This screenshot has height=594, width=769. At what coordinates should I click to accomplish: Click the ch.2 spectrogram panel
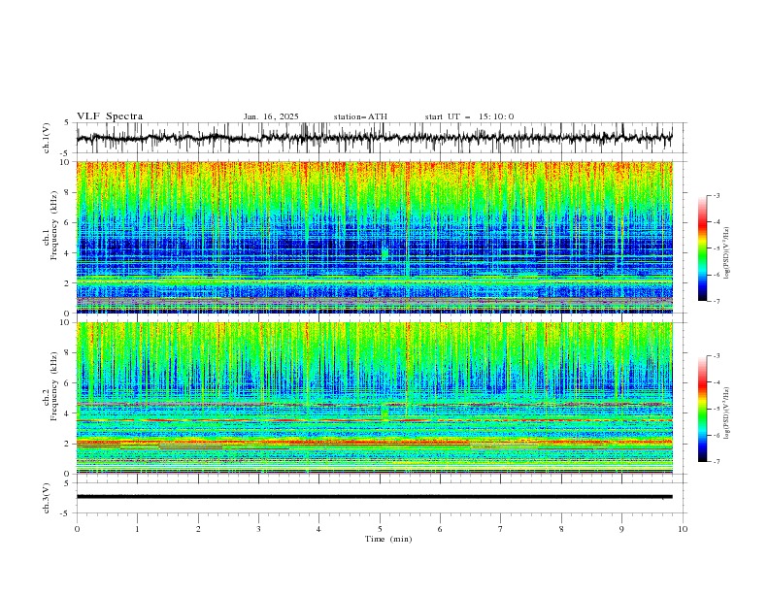375,398
